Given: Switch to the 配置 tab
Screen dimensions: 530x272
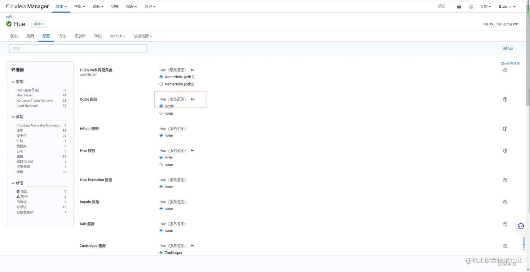Looking at the screenshot, I should point(46,36).
